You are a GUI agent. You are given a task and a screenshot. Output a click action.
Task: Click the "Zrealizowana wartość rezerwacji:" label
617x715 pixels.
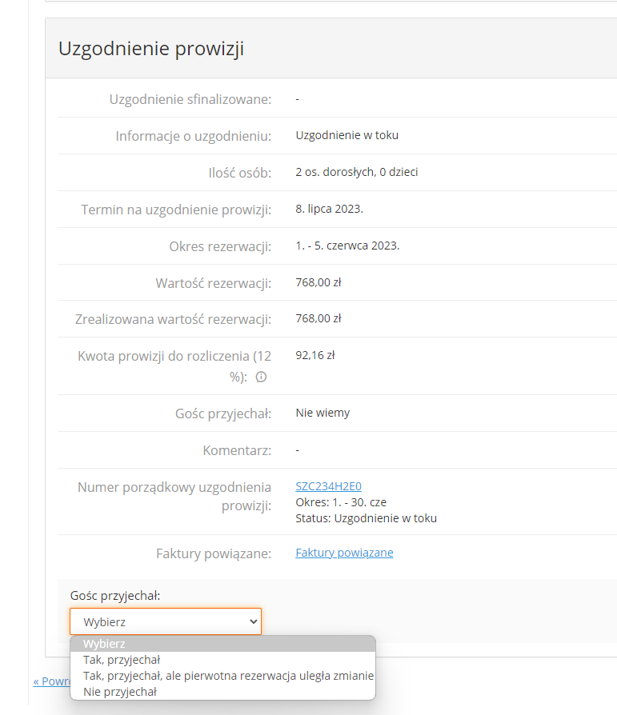pos(167,319)
